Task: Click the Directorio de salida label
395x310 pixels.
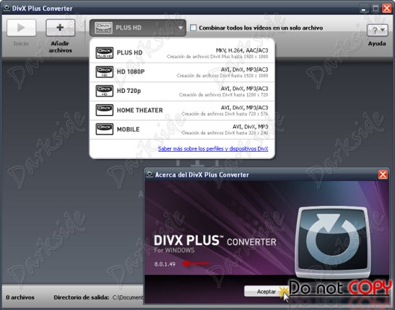Action: [x=81, y=298]
